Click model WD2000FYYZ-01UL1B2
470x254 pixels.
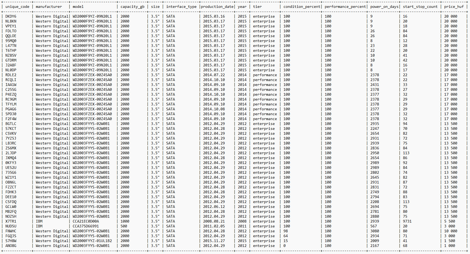[92, 241]
